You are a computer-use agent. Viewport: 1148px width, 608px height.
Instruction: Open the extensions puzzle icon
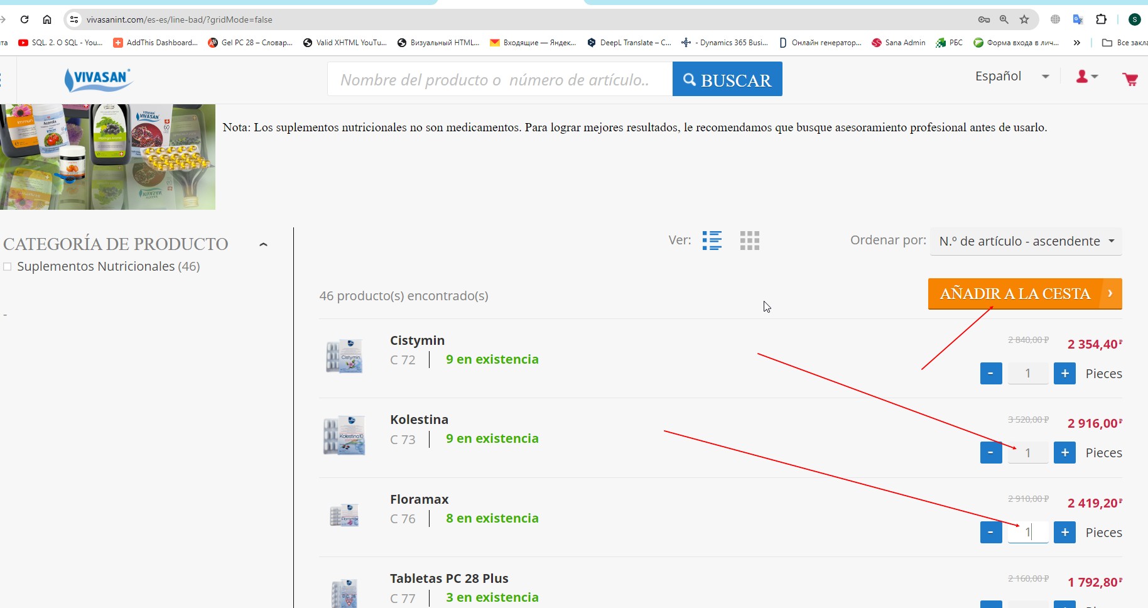click(1101, 19)
